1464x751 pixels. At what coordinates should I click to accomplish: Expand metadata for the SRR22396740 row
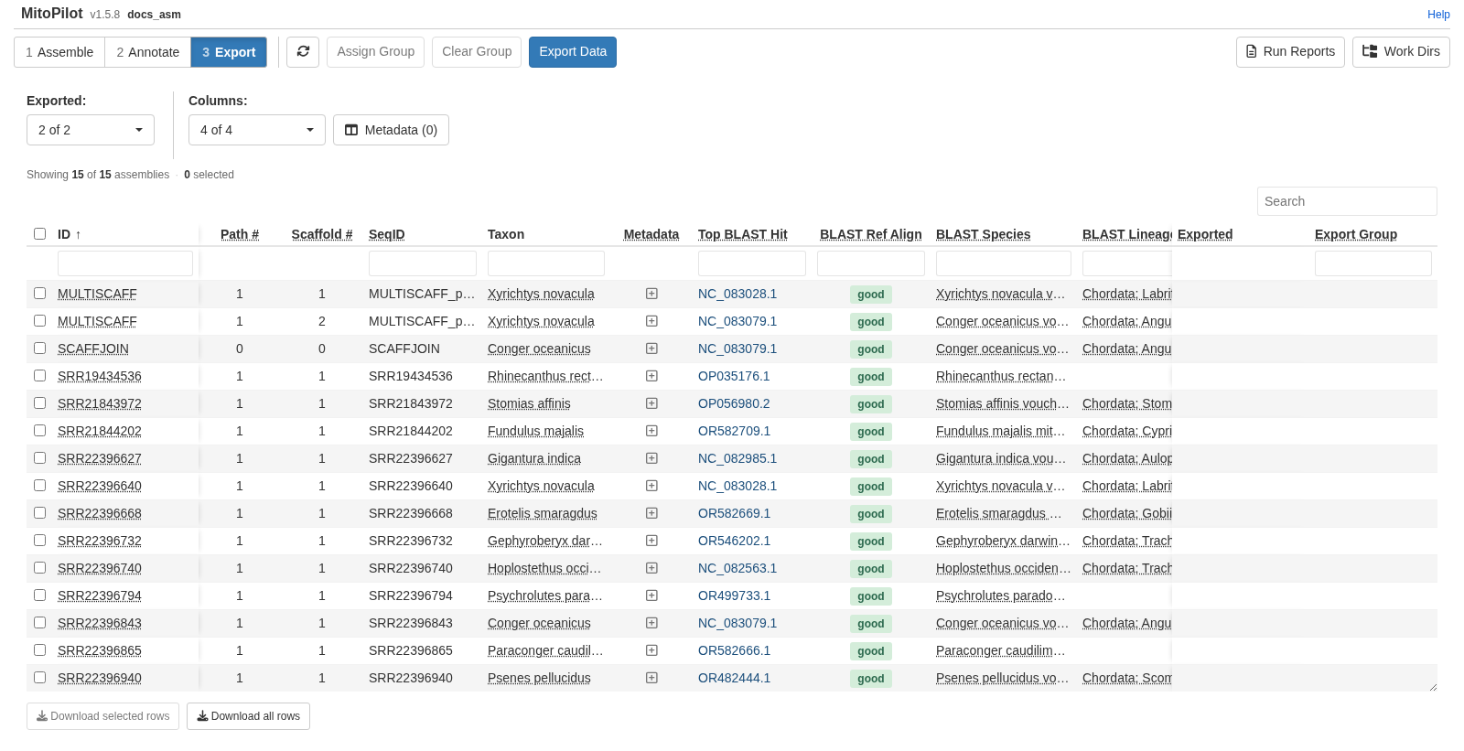[651, 568]
